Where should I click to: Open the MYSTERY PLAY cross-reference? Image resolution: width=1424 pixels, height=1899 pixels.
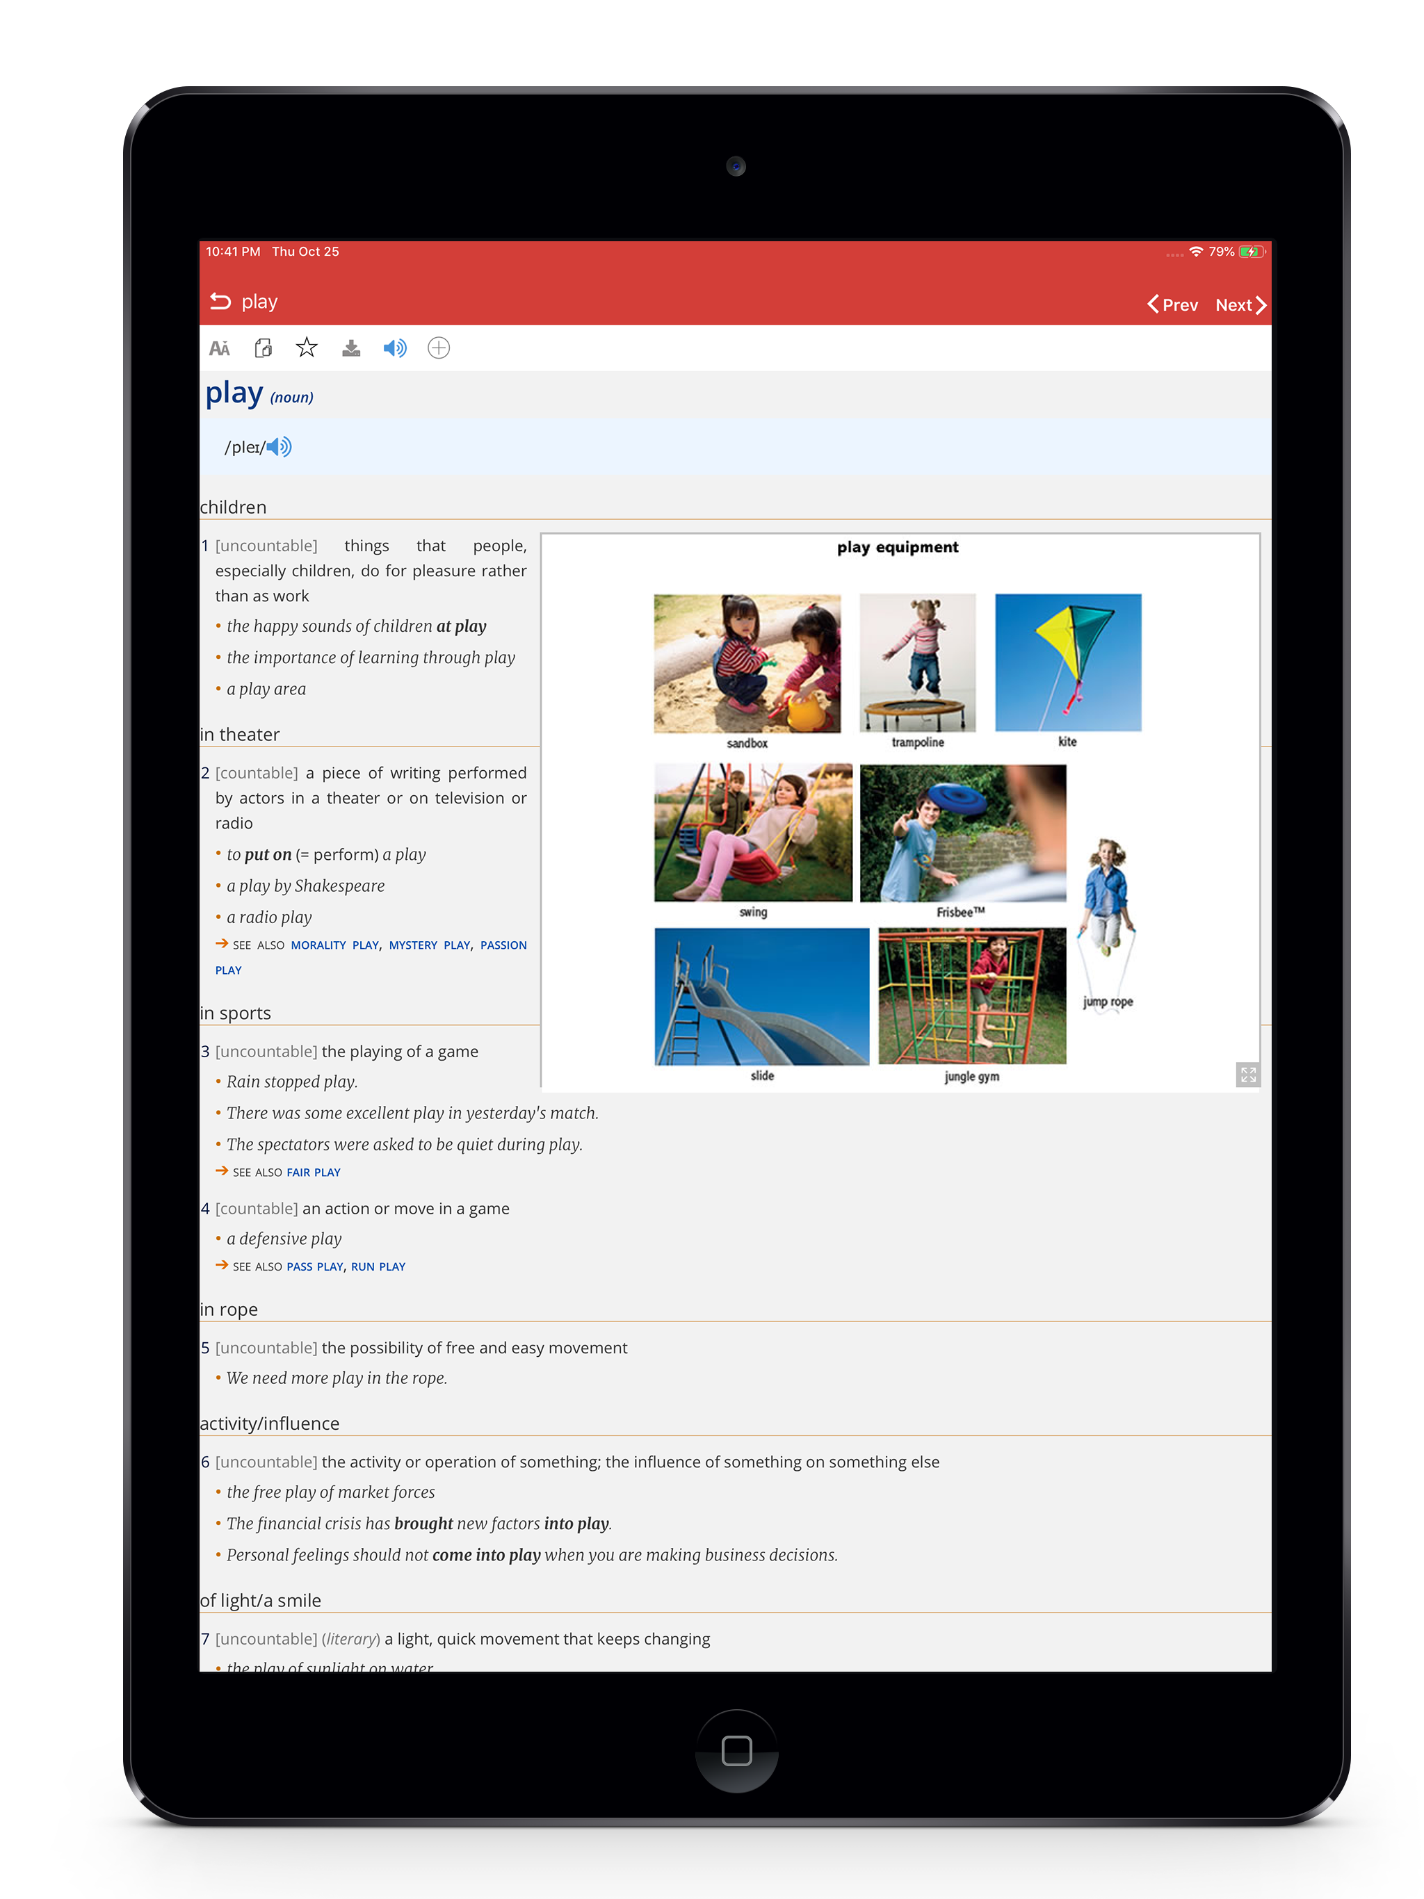click(428, 945)
